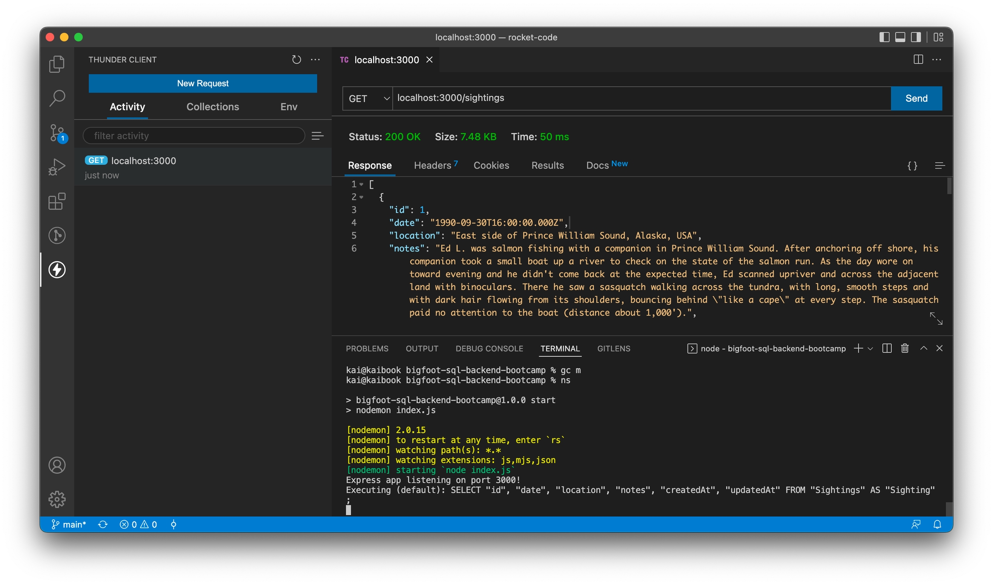Click the response pane scrollbar
This screenshot has width=993, height=585.
point(949,186)
